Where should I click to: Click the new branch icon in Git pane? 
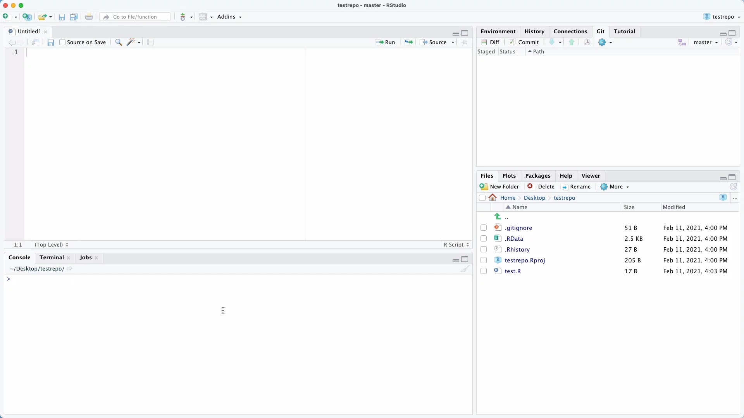coord(682,42)
